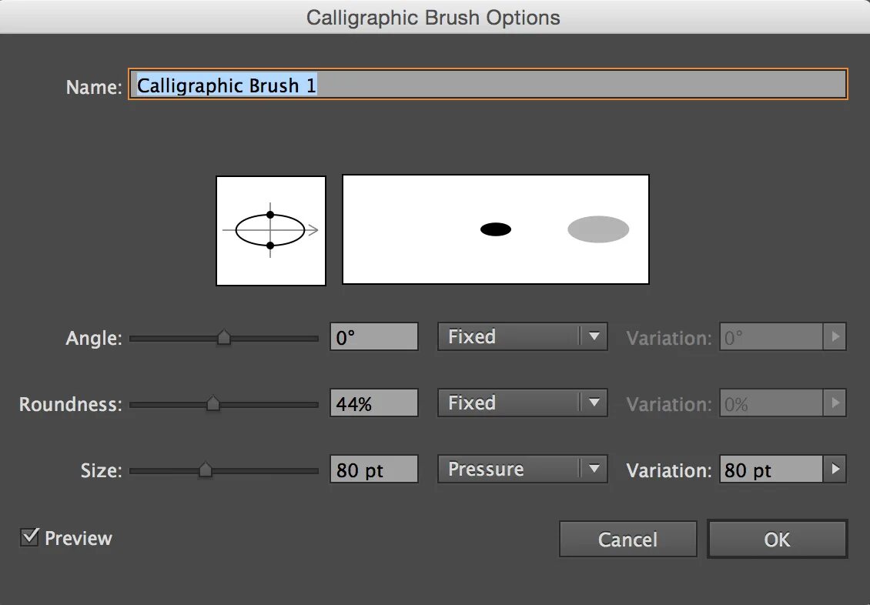Screen dimensions: 870x605
Task: Expand the Size Variation arrow
Action: [x=835, y=470]
